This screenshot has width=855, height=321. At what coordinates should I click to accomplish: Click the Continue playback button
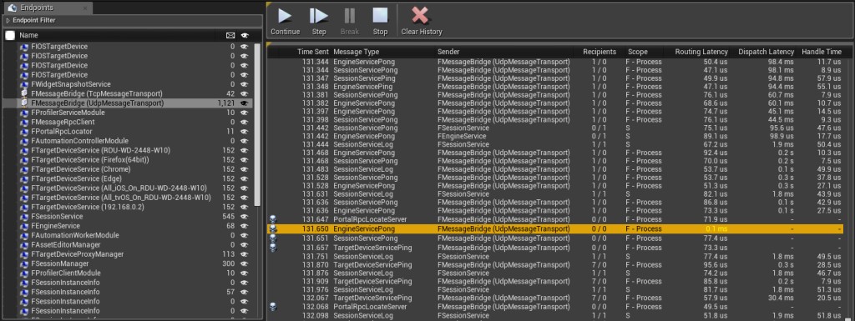(286, 21)
